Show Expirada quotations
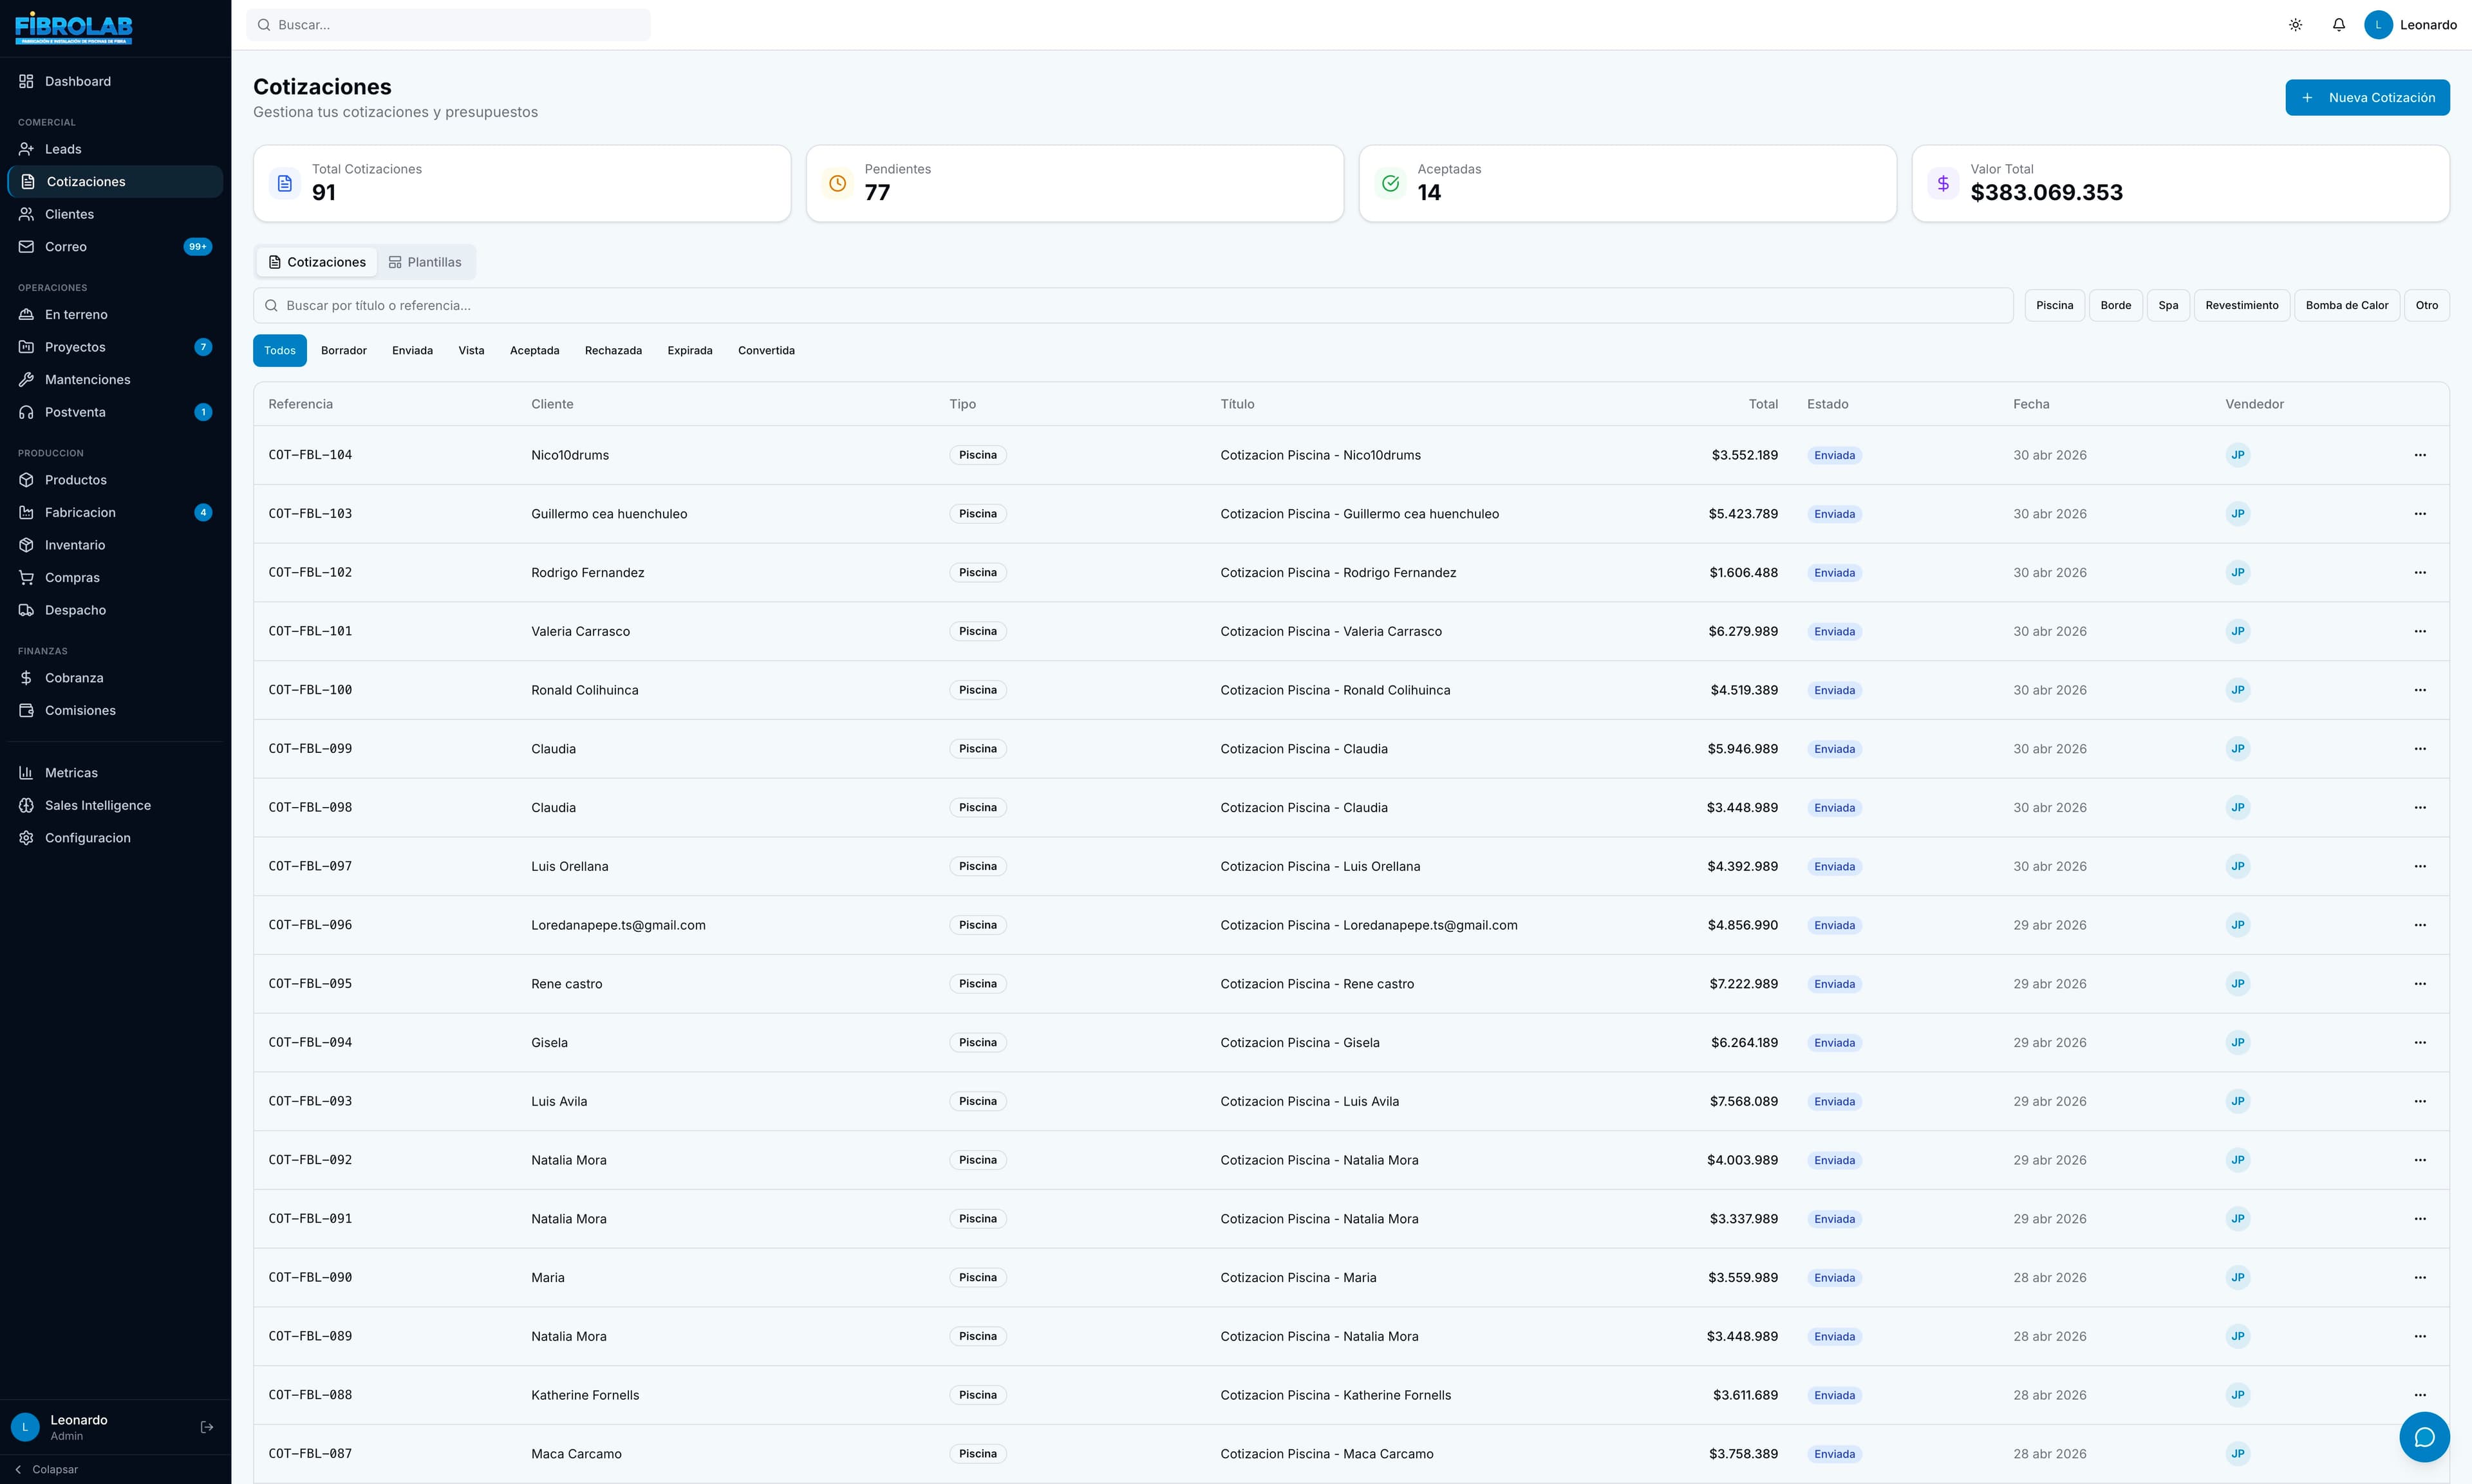 coord(690,350)
